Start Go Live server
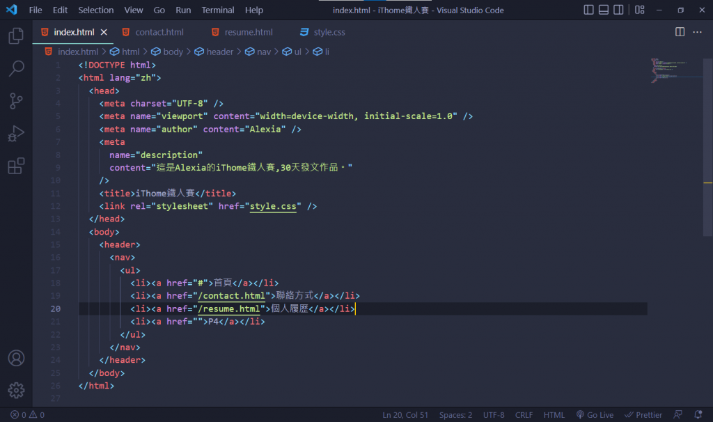This screenshot has height=422, width=713. [595, 415]
